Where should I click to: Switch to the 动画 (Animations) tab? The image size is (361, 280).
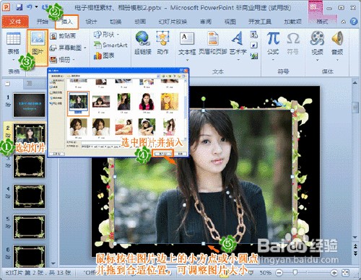point(140,22)
